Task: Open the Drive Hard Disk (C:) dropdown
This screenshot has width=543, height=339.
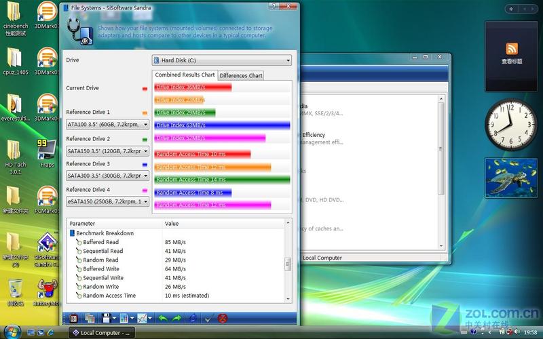Action: (x=222, y=60)
